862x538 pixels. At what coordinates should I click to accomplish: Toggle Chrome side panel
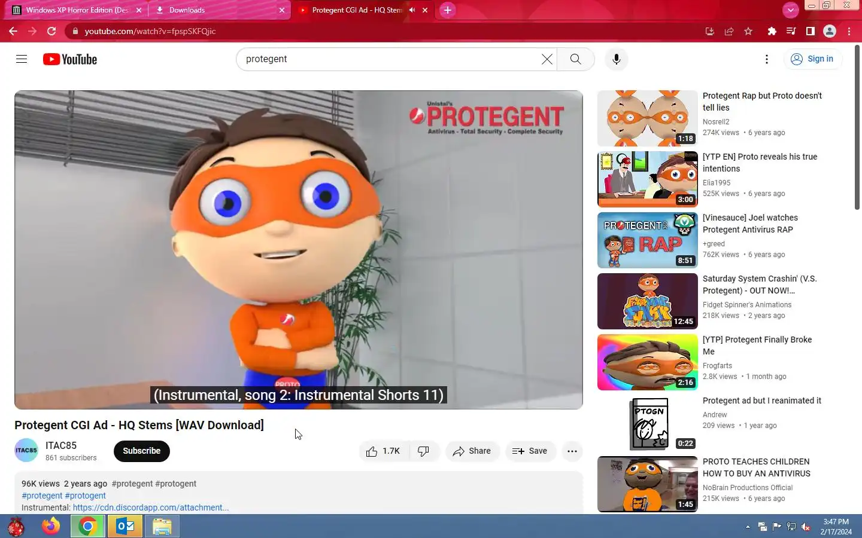811,31
